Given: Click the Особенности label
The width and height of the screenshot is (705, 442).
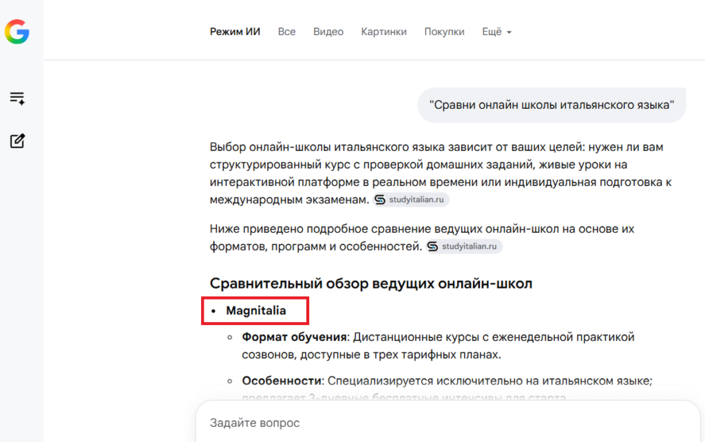Looking at the screenshot, I should click(x=282, y=381).
